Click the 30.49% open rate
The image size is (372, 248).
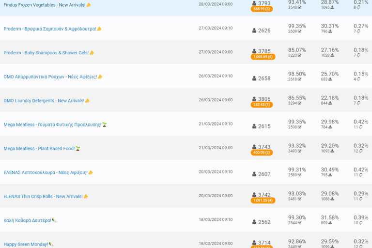[x=330, y=170]
